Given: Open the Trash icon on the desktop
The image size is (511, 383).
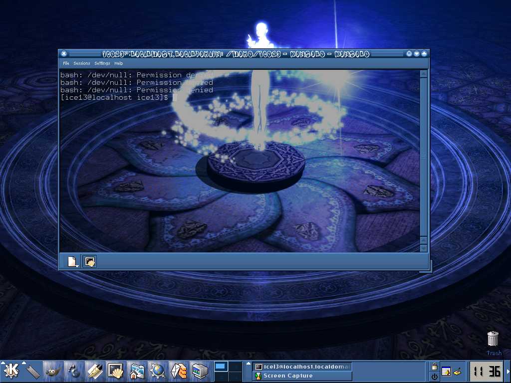Looking at the screenshot, I should pyautogui.click(x=493, y=339).
